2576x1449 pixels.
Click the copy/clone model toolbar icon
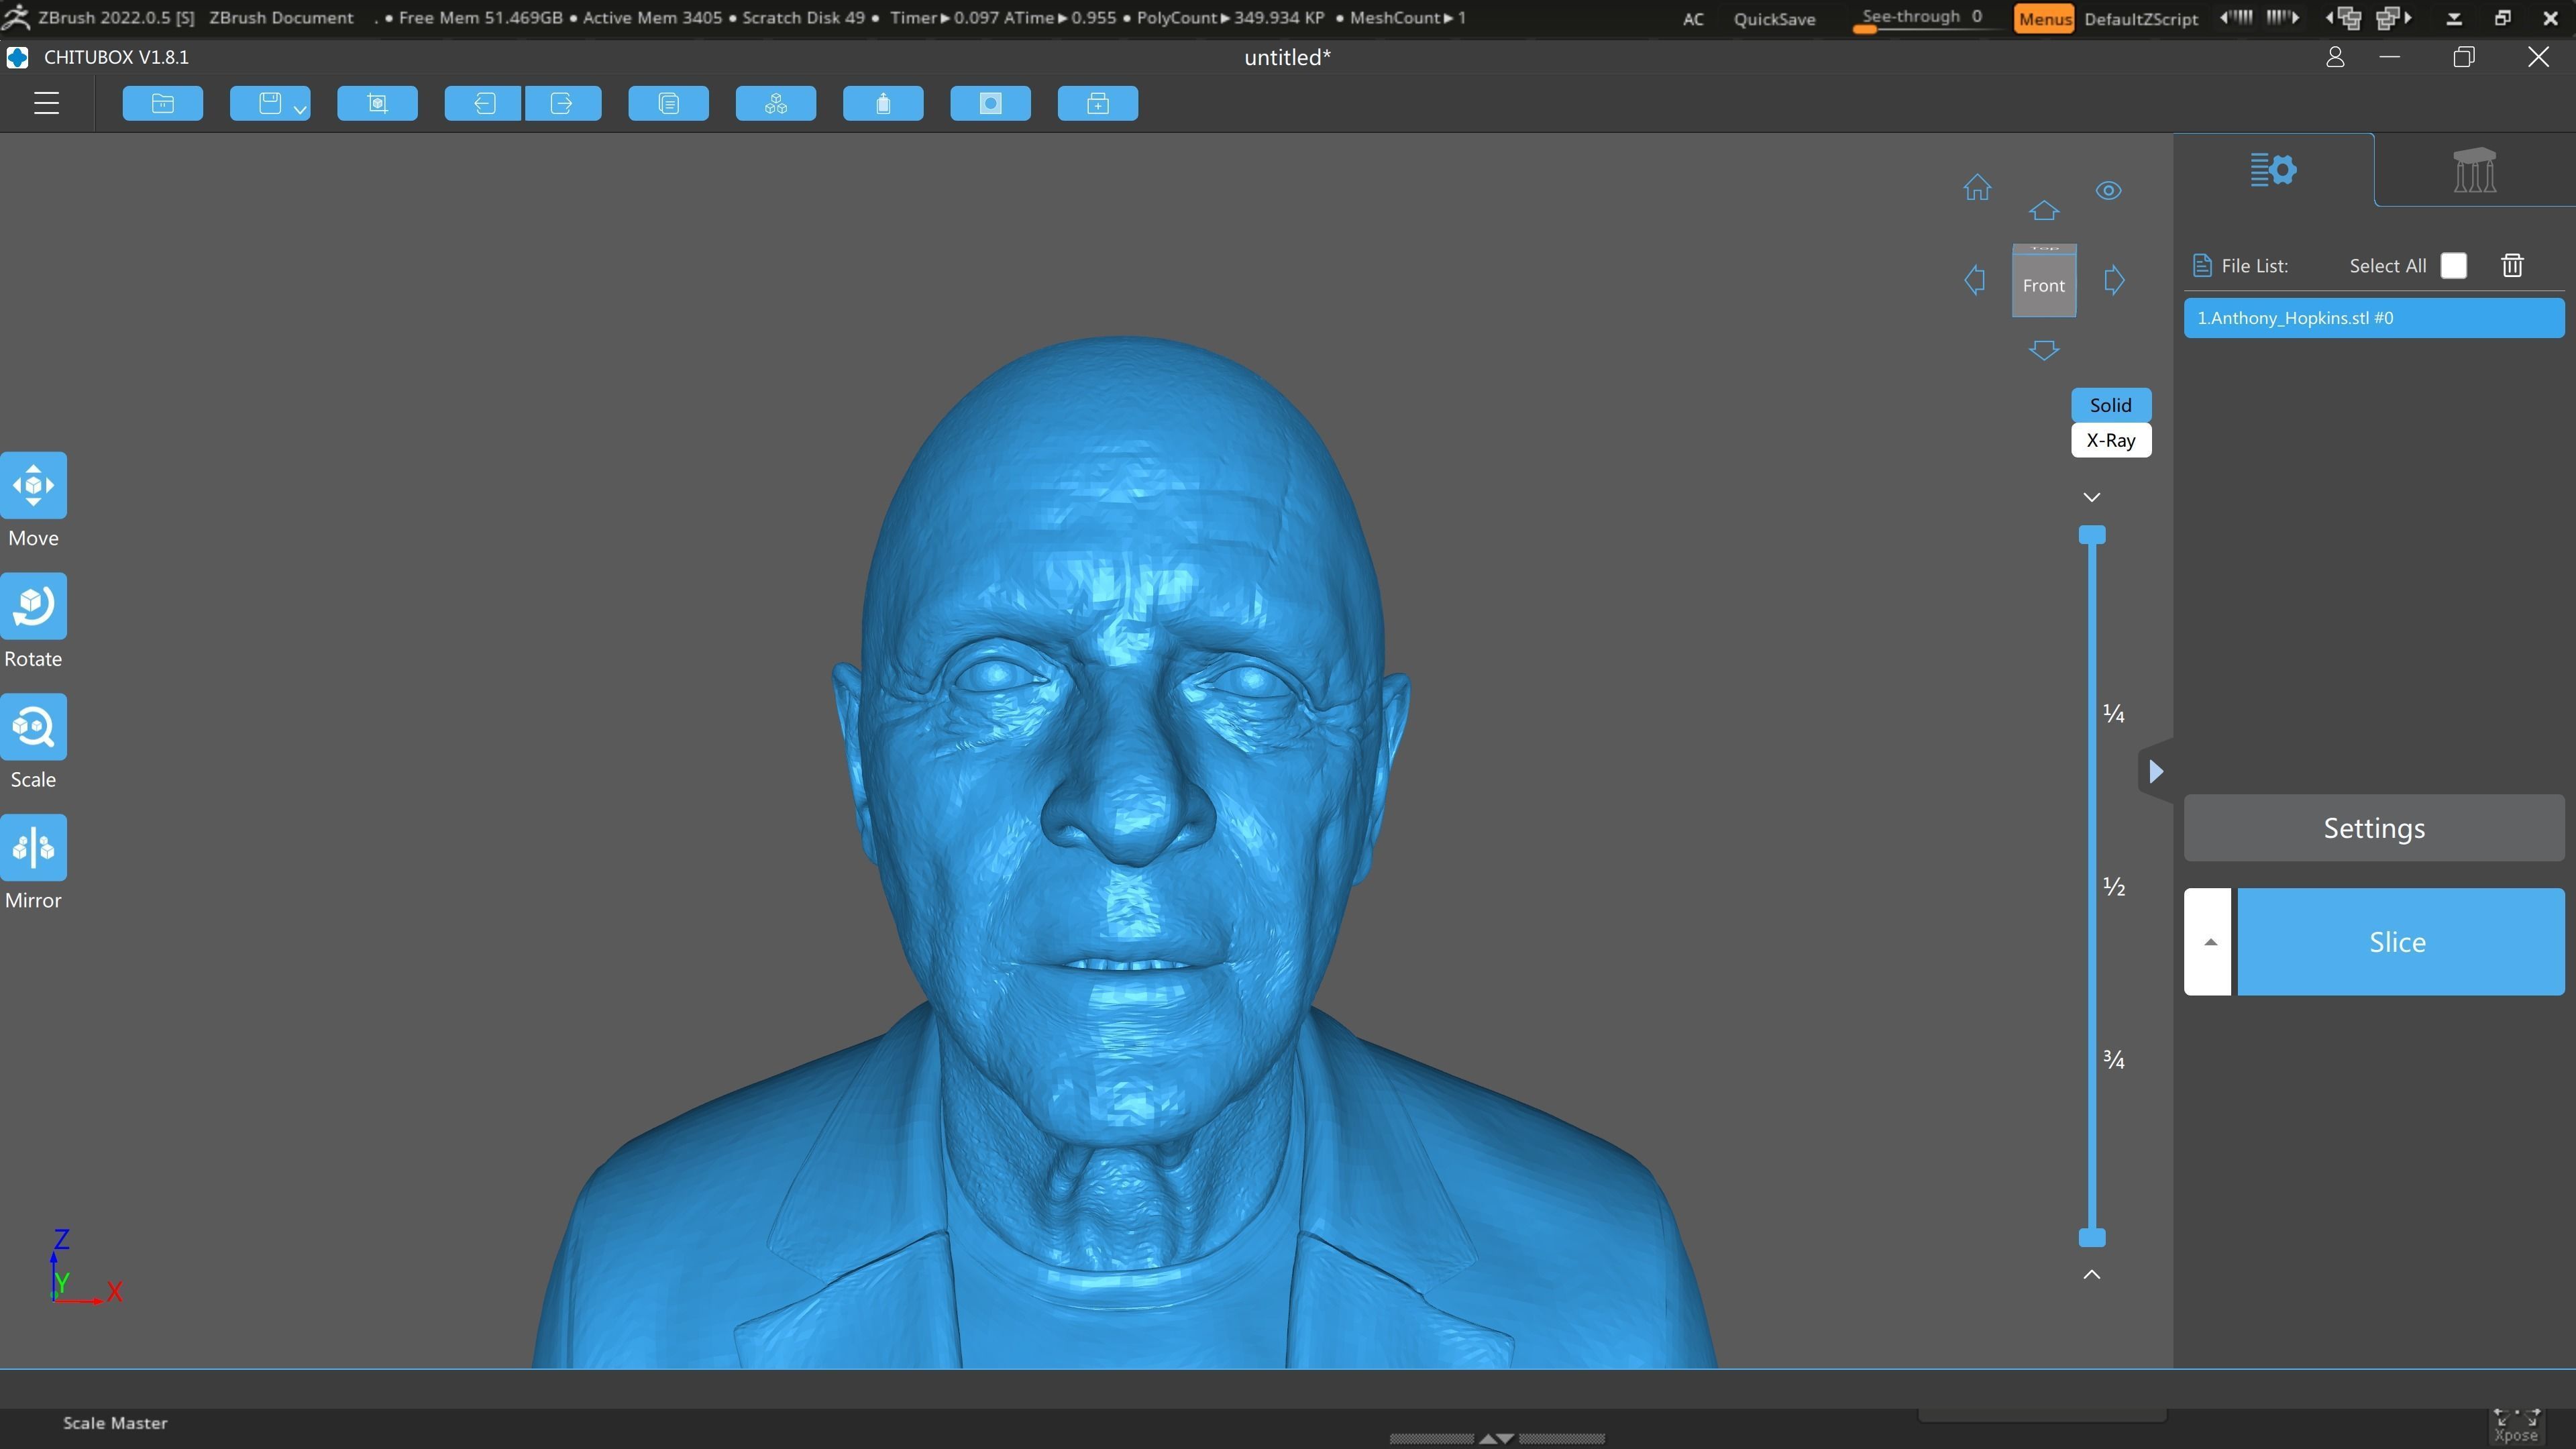(x=669, y=103)
